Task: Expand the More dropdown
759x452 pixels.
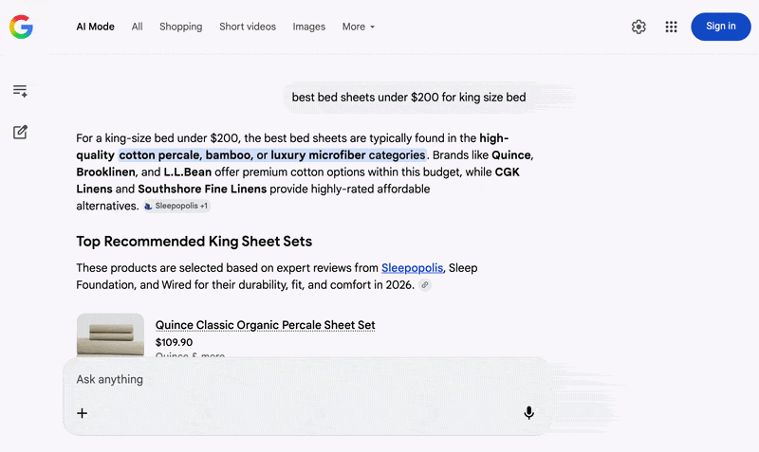Action: (359, 27)
